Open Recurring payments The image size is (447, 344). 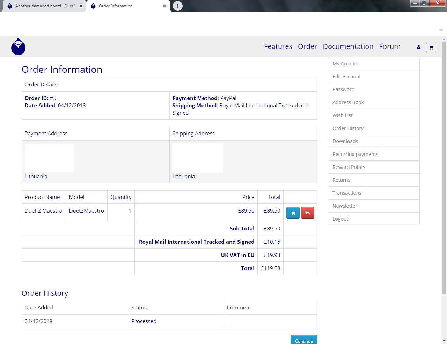374,154
